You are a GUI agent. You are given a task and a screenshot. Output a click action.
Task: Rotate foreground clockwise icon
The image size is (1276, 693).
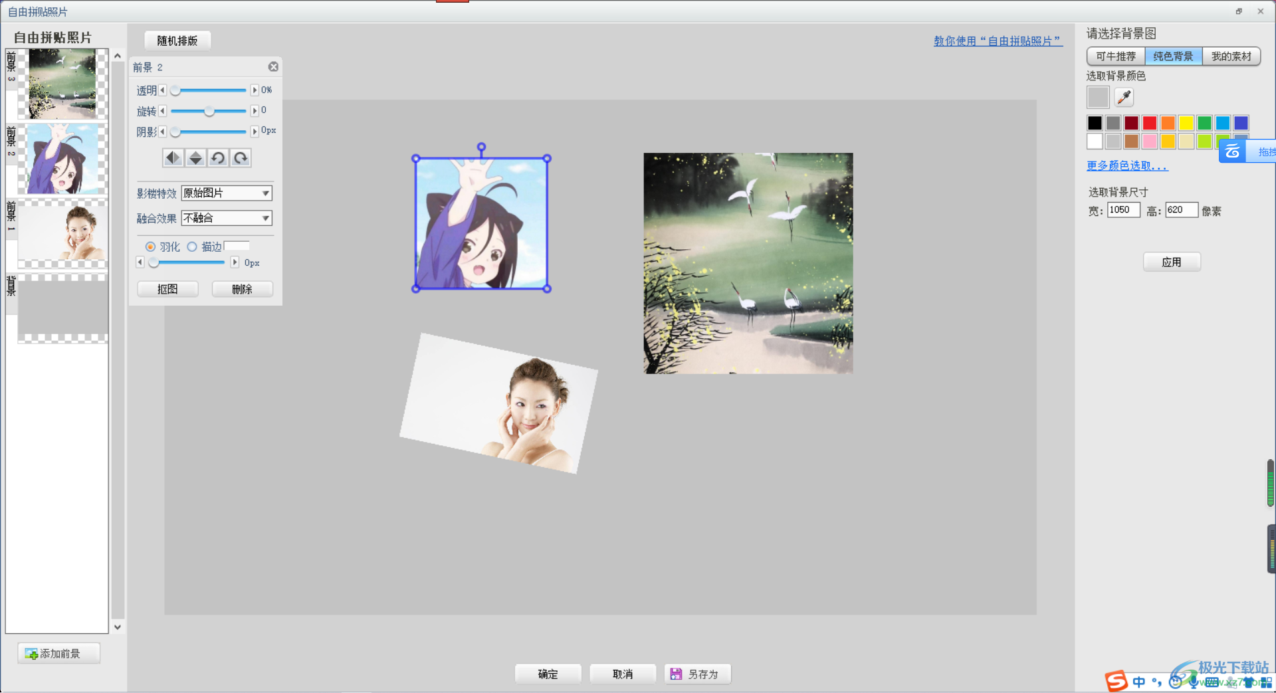click(x=241, y=157)
